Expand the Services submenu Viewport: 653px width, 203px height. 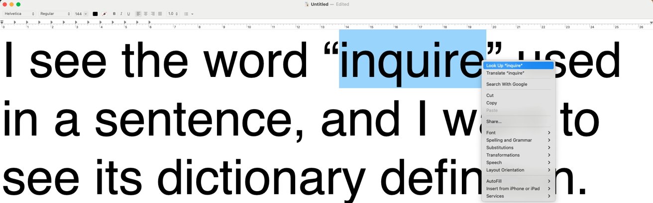click(519, 196)
